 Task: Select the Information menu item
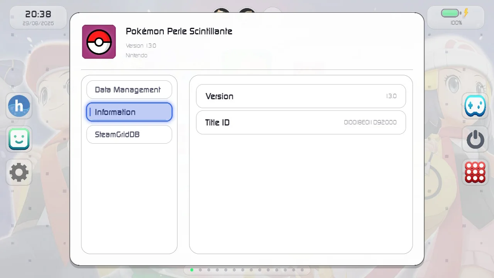click(129, 112)
